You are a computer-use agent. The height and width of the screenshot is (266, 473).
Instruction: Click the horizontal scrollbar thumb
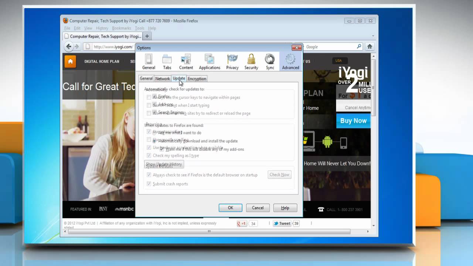click(209, 231)
